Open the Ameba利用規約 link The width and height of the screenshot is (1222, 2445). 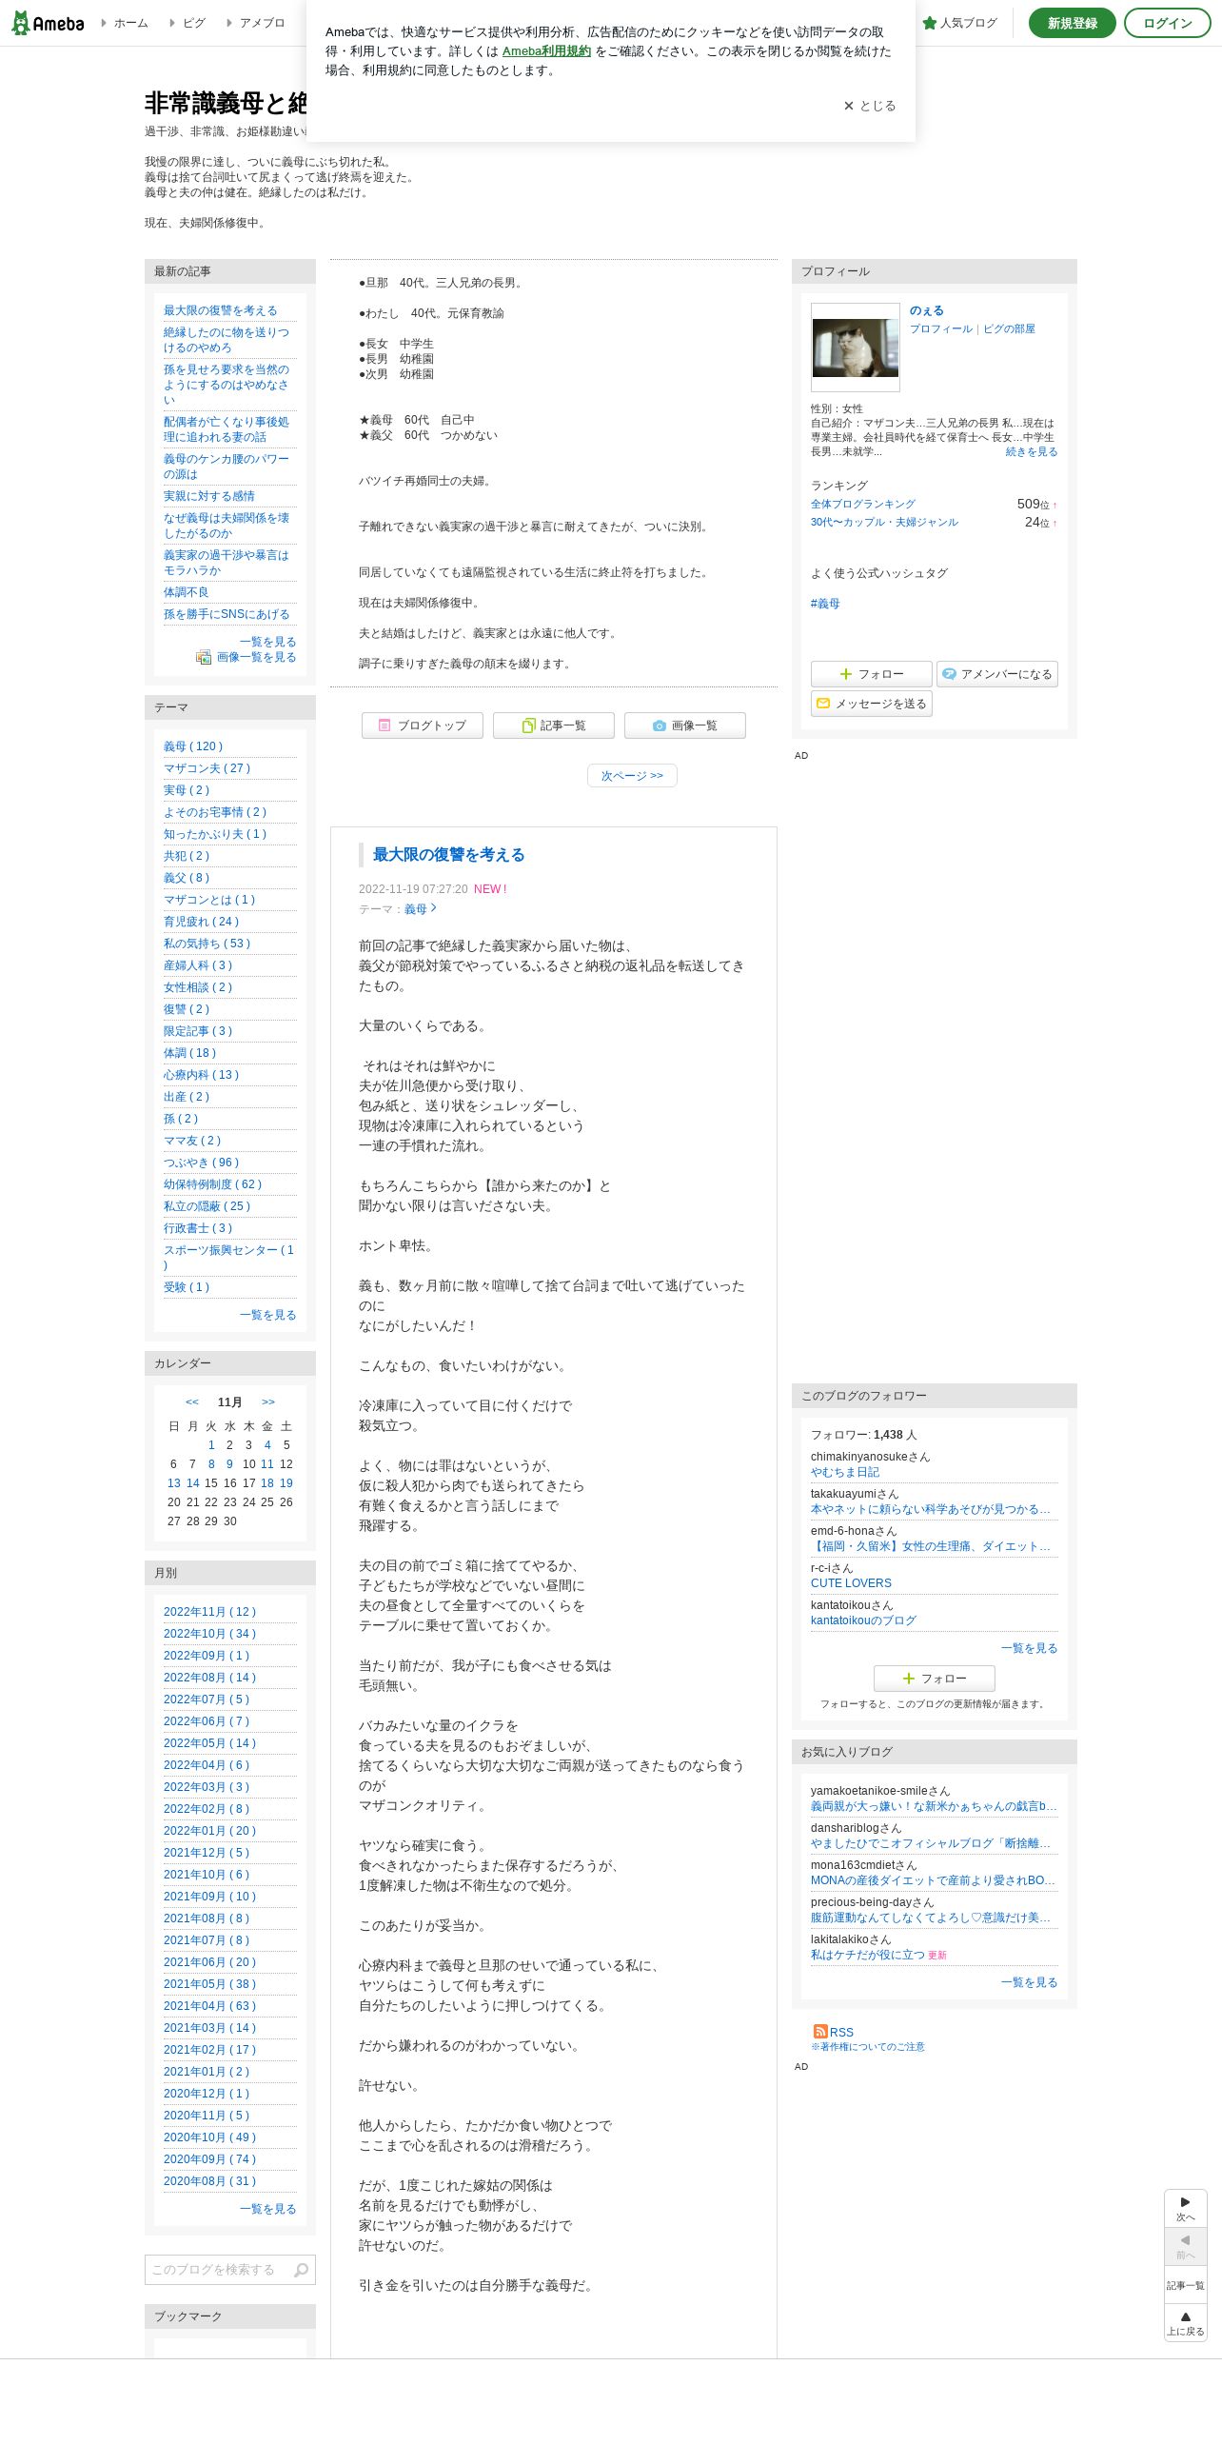546,51
